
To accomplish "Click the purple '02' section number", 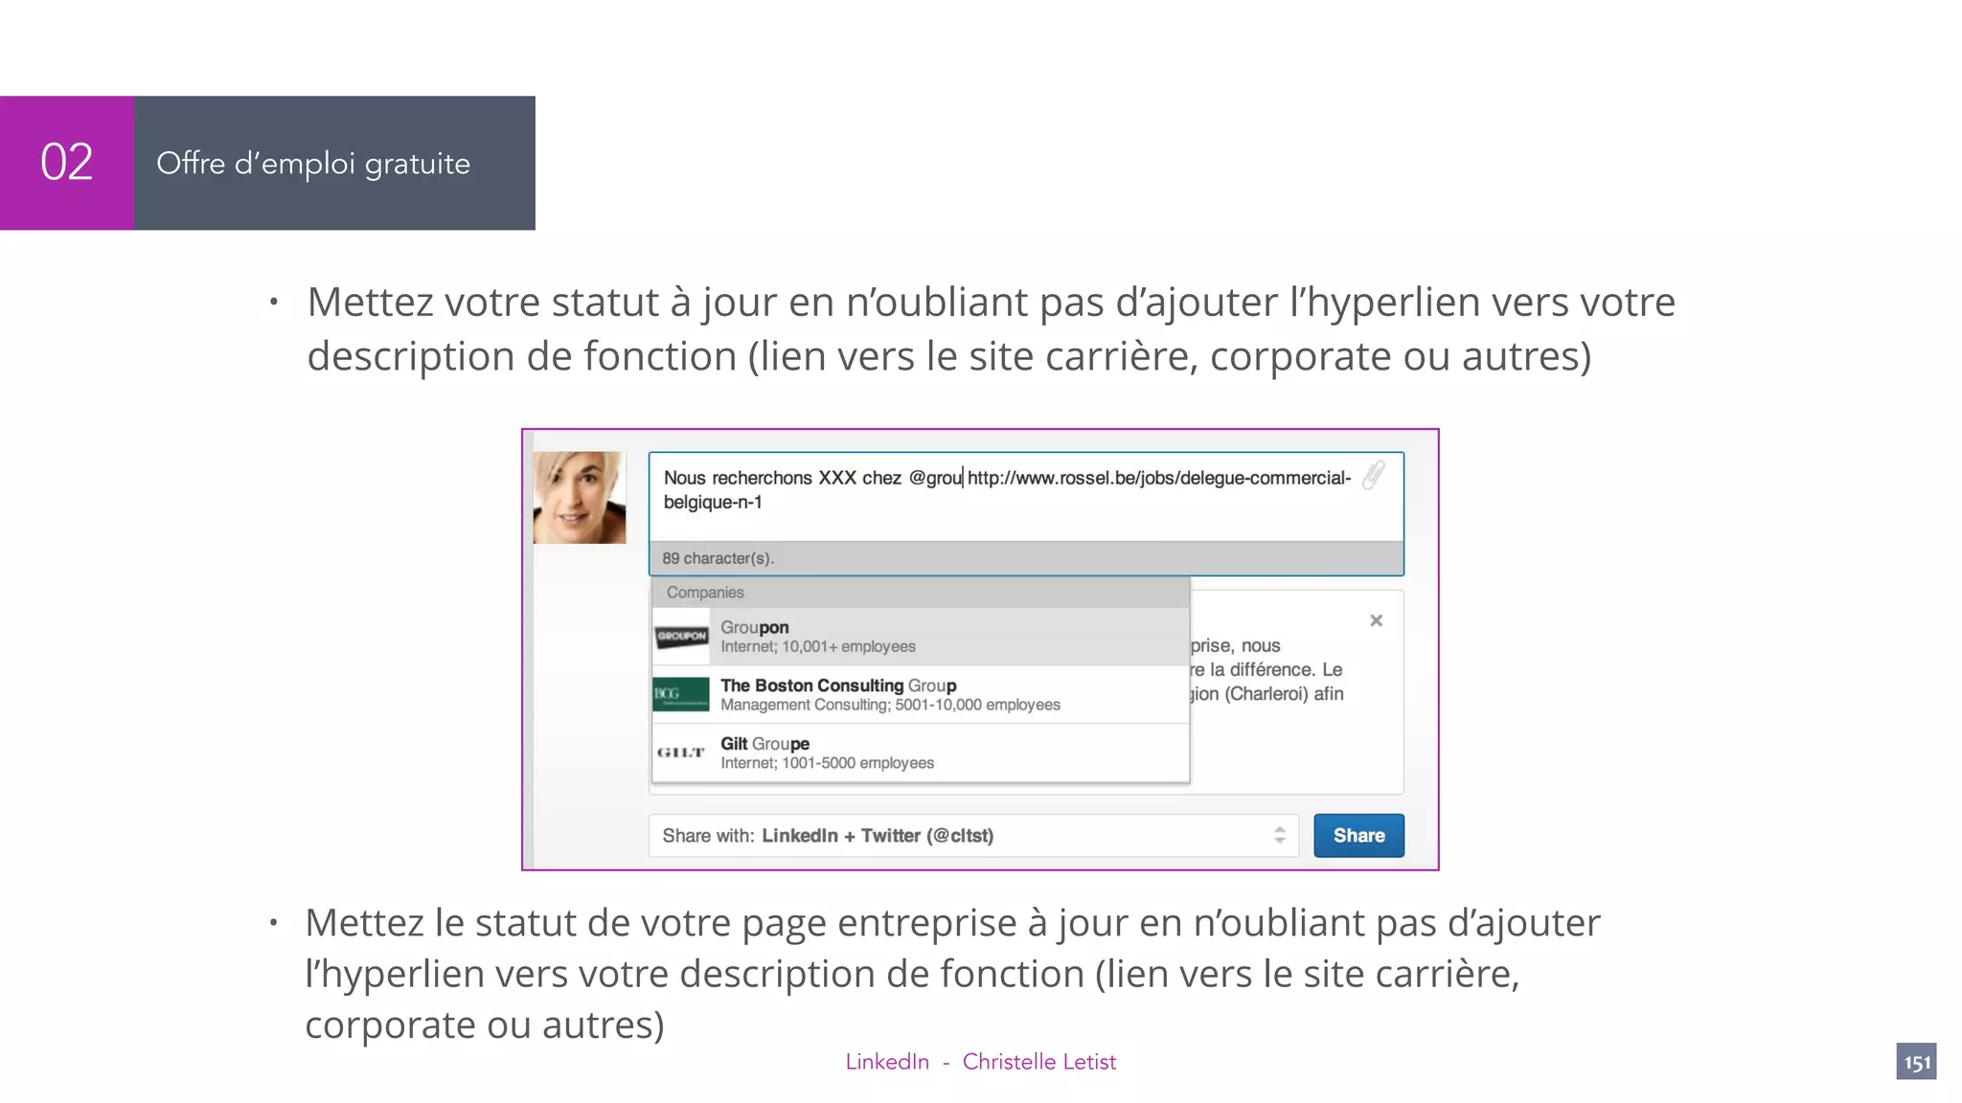I will pos(67,163).
